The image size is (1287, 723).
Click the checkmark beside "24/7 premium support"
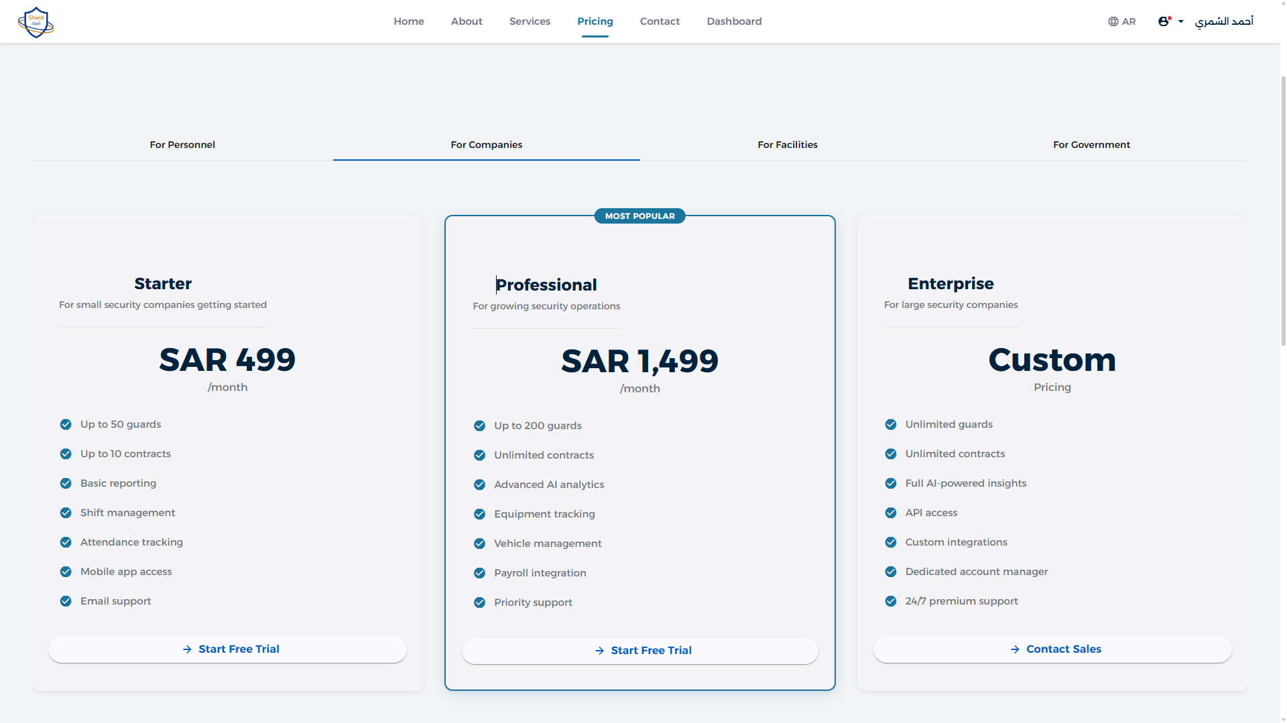[890, 600]
